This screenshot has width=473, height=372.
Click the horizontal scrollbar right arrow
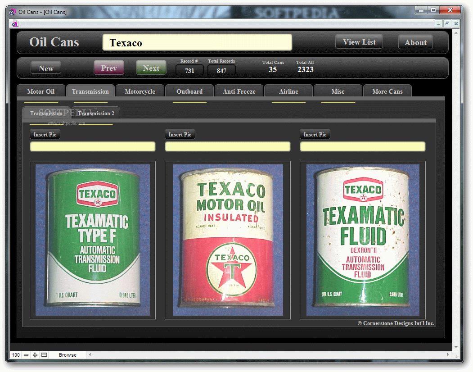pos(448,355)
